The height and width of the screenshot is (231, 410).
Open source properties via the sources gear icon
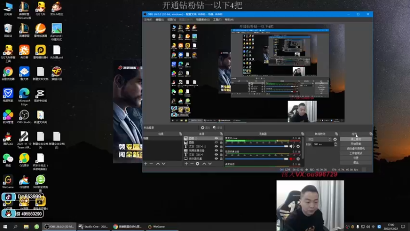tap(198, 164)
